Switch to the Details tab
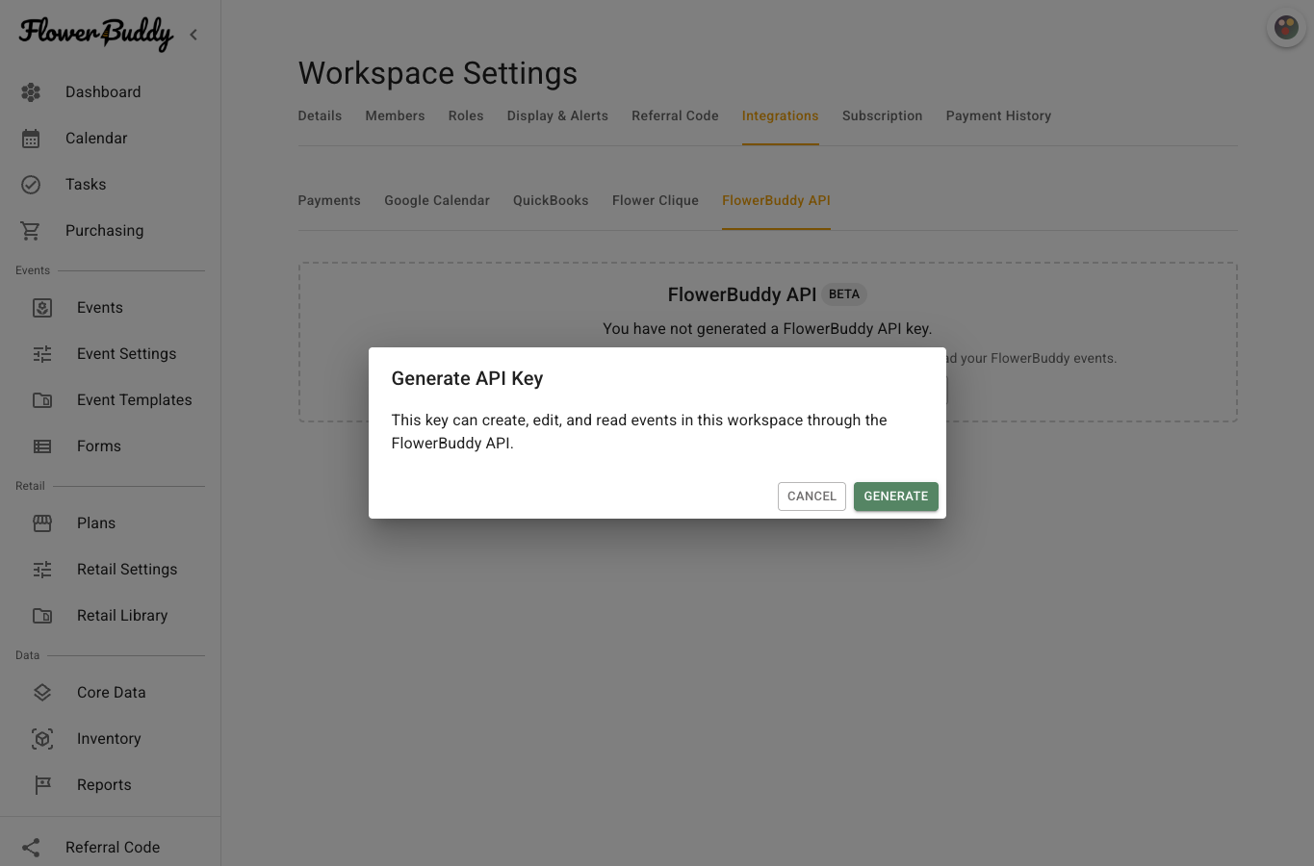The image size is (1314, 866). click(x=320, y=116)
